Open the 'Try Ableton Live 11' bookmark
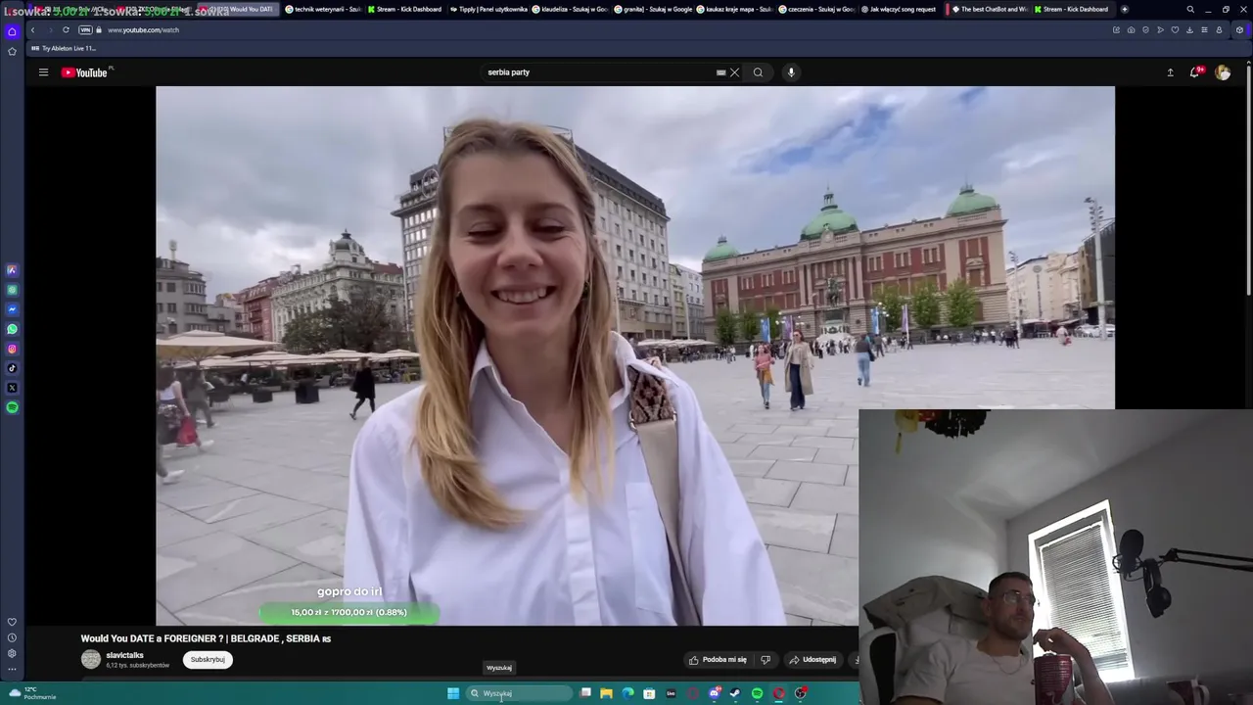Image resolution: width=1253 pixels, height=705 pixels. tap(64, 48)
